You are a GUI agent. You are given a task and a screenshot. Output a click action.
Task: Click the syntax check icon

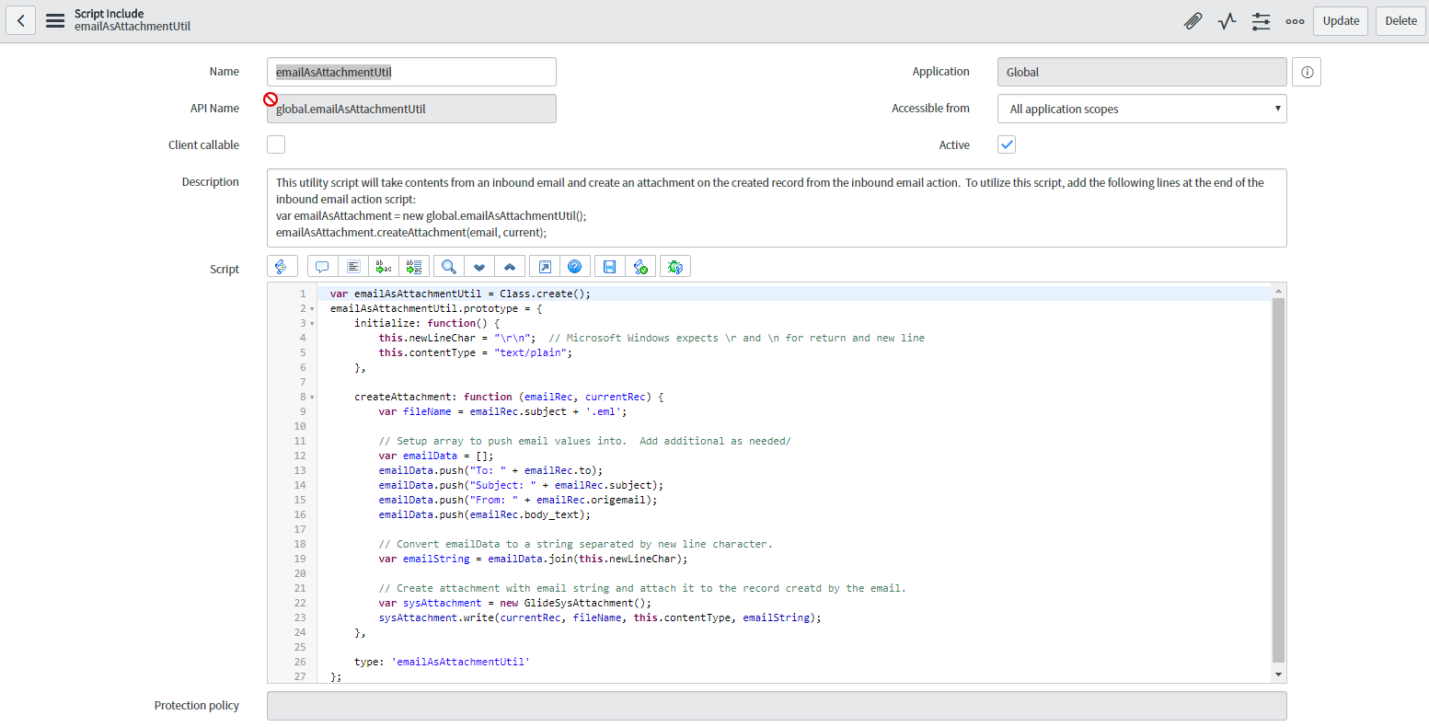coord(640,267)
